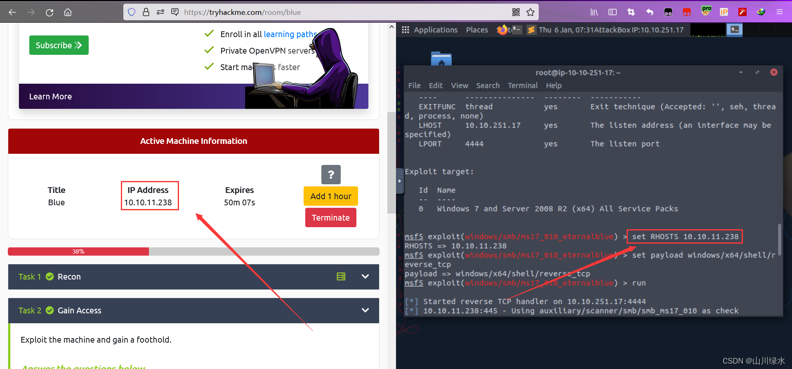792x369 pixels.
Task: Open the IP extension icon
Action: (724, 12)
